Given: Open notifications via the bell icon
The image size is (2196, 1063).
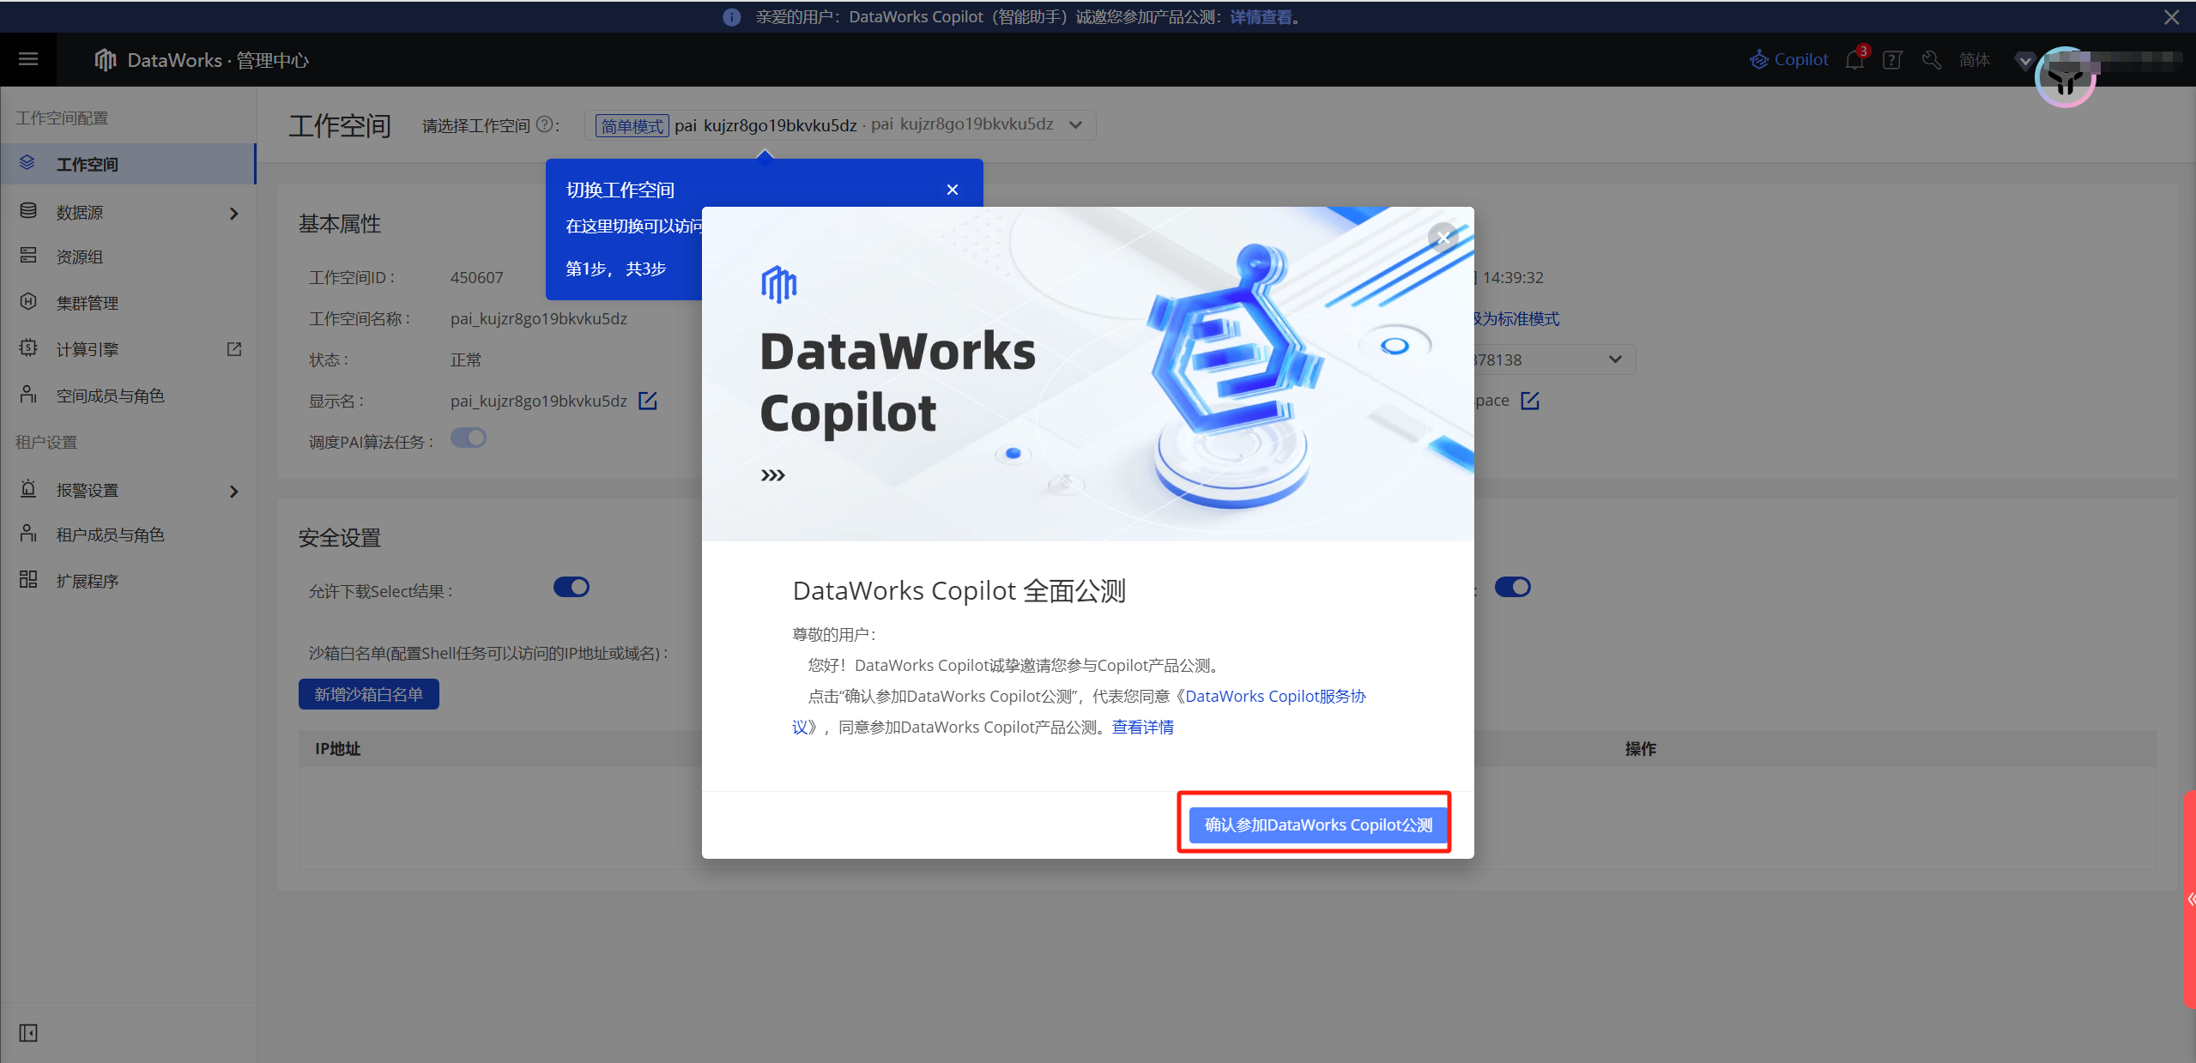Looking at the screenshot, I should pyautogui.click(x=1853, y=59).
